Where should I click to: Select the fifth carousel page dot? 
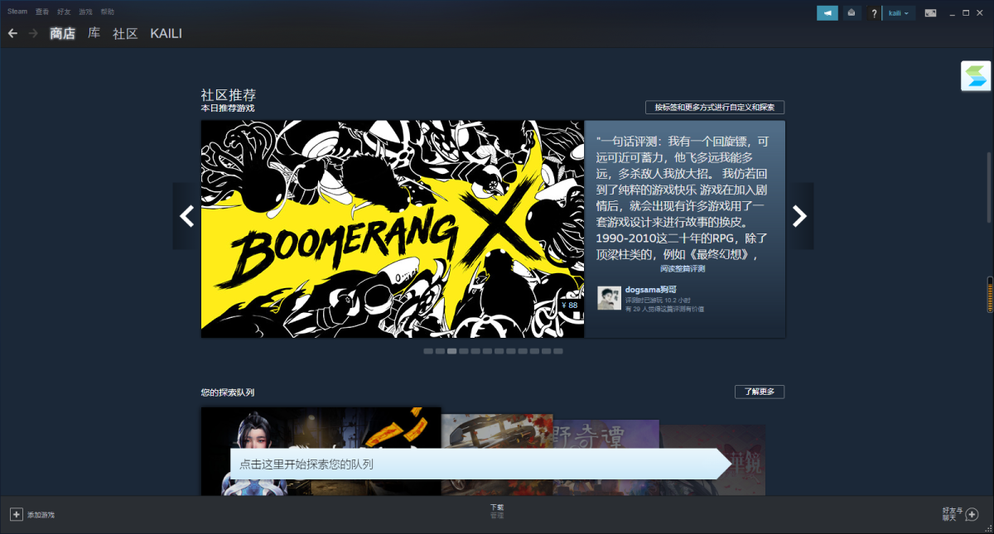[x=475, y=351]
